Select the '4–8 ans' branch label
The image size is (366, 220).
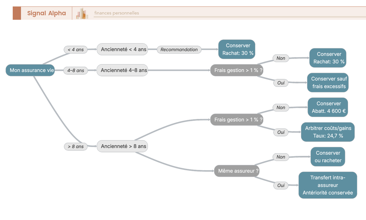pos(76,70)
